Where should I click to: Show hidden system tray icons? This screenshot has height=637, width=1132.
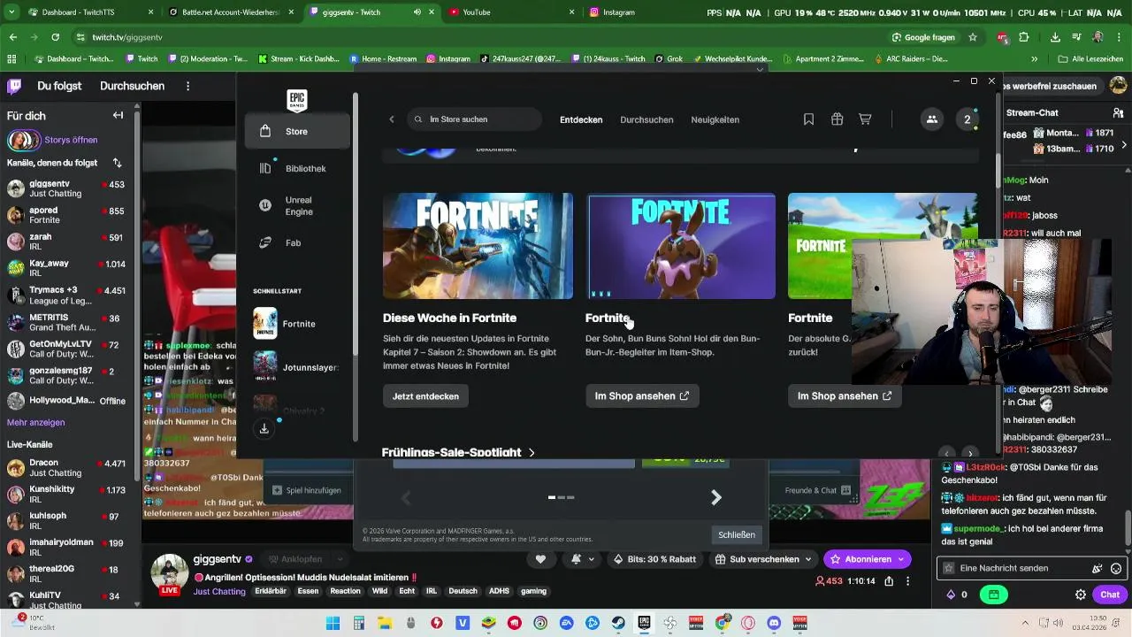click(x=1025, y=623)
